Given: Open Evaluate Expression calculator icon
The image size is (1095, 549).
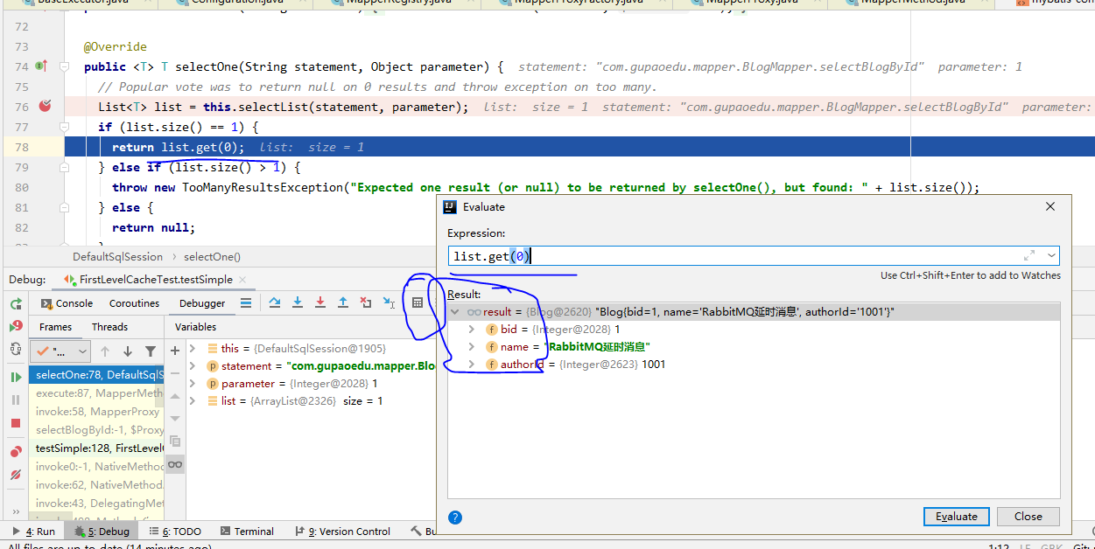Looking at the screenshot, I should tap(418, 302).
